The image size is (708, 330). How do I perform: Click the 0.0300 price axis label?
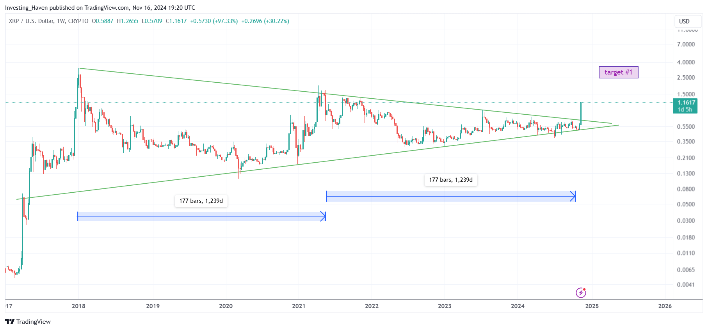coord(686,221)
